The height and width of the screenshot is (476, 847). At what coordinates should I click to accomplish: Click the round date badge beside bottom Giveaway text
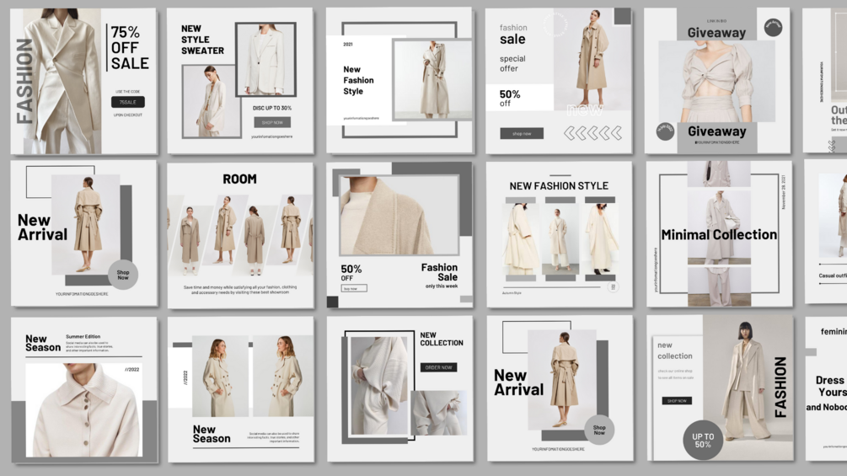[x=665, y=131]
